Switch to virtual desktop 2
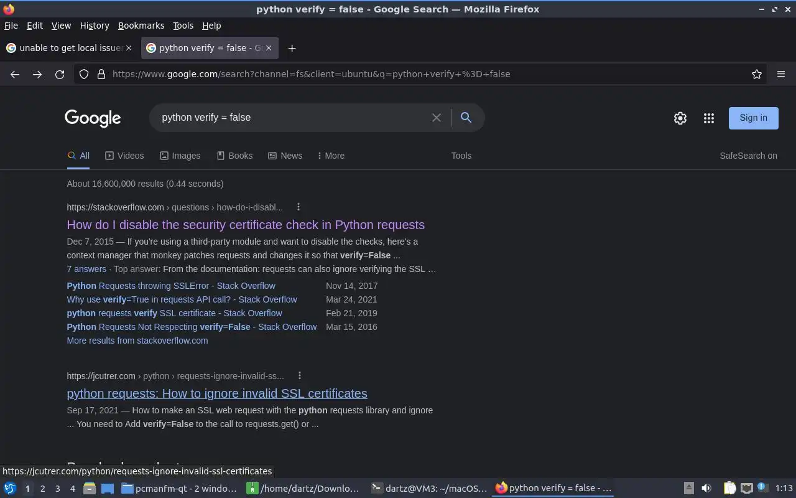 click(42, 489)
